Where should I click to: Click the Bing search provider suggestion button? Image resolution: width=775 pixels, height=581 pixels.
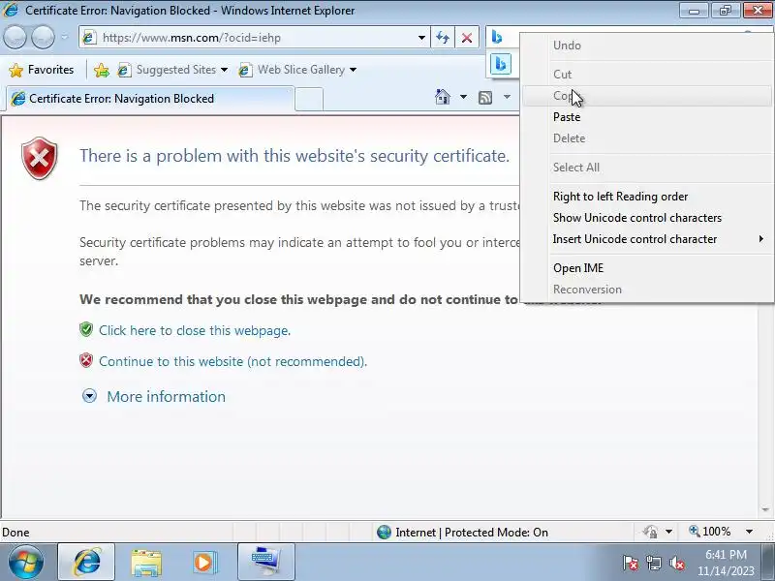(500, 64)
